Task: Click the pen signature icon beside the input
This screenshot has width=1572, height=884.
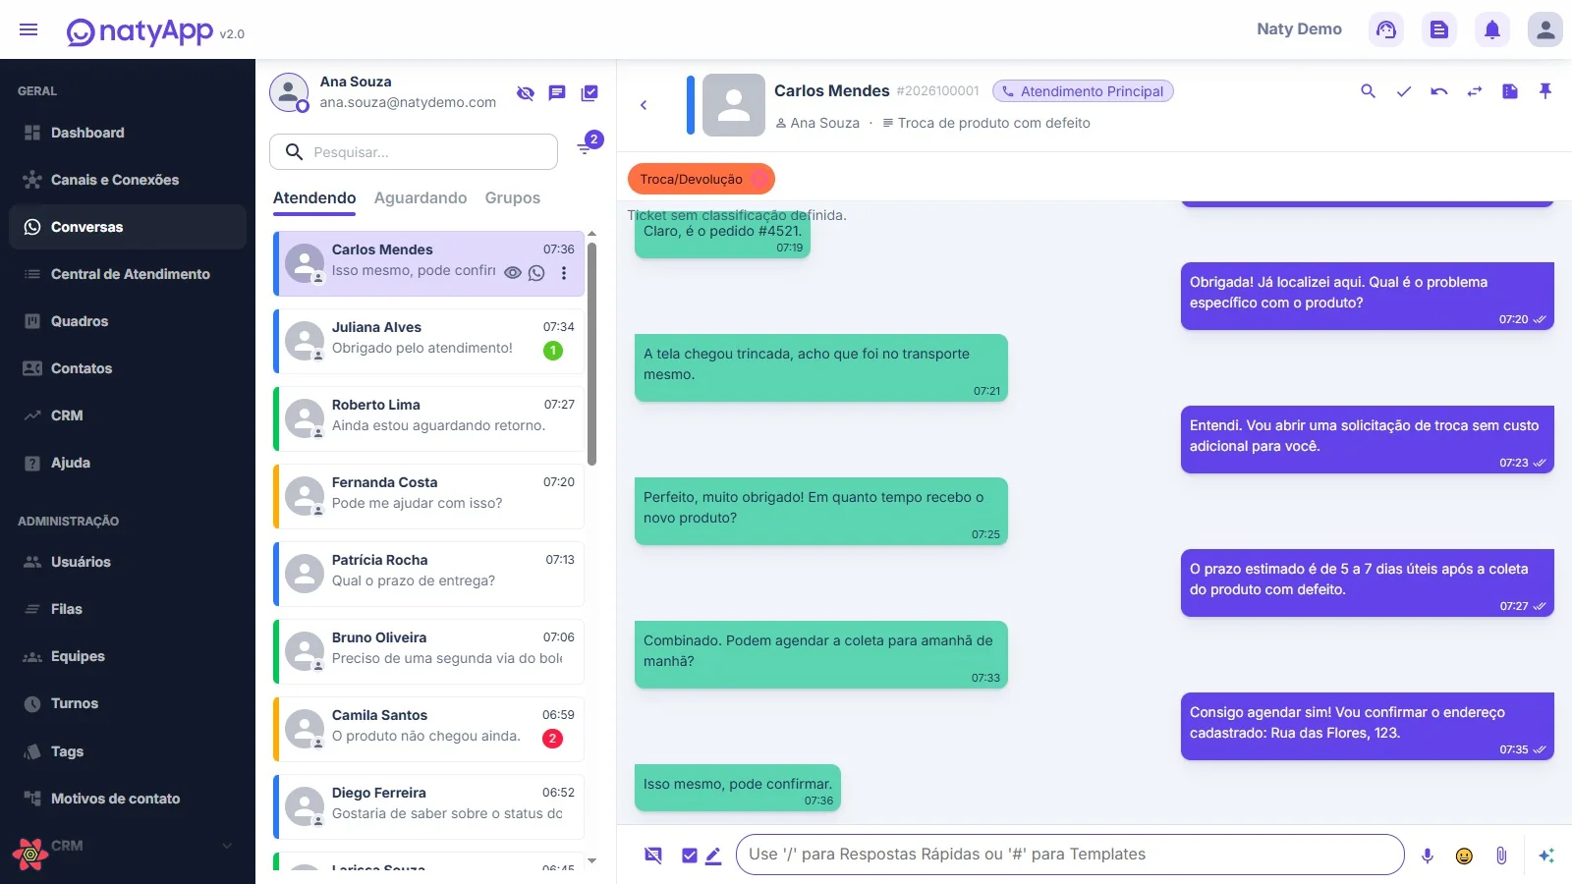Action: (x=713, y=856)
